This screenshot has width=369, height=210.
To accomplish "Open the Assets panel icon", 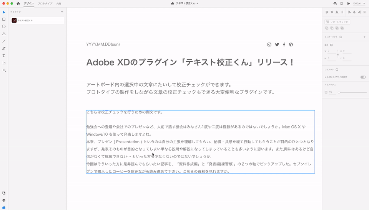I will pos(4,193).
